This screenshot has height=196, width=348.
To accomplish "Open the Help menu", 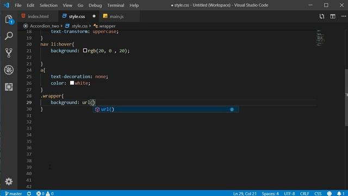I will click(134, 5).
